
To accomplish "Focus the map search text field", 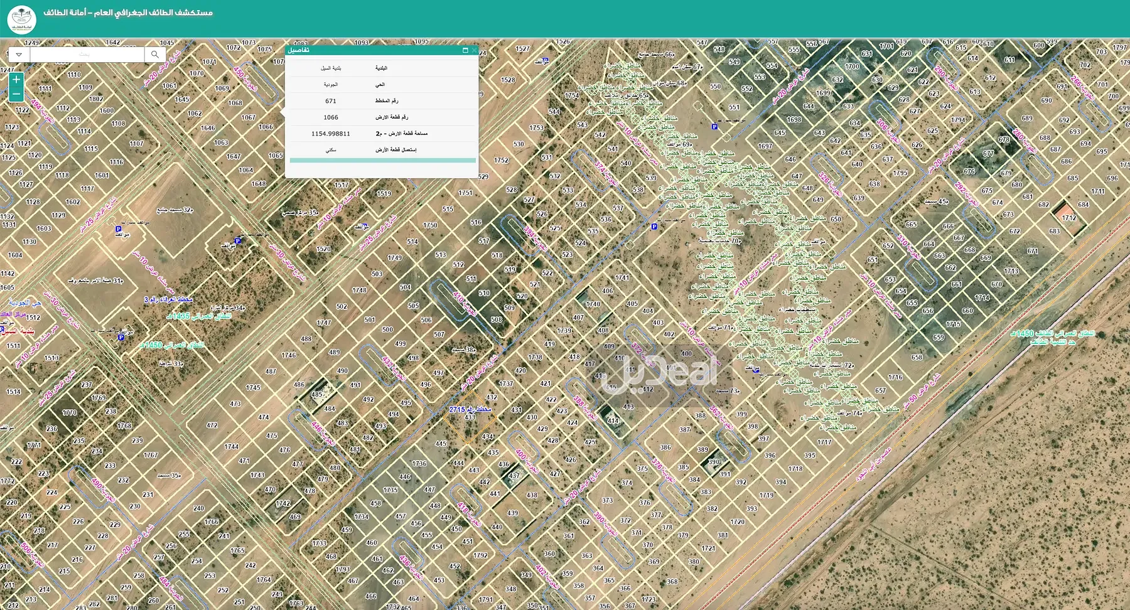I will click(x=87, y=55).
